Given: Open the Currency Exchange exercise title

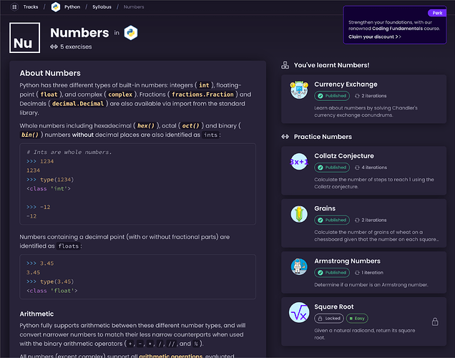Looking at the screenshot, I should [x=346, y=84].
